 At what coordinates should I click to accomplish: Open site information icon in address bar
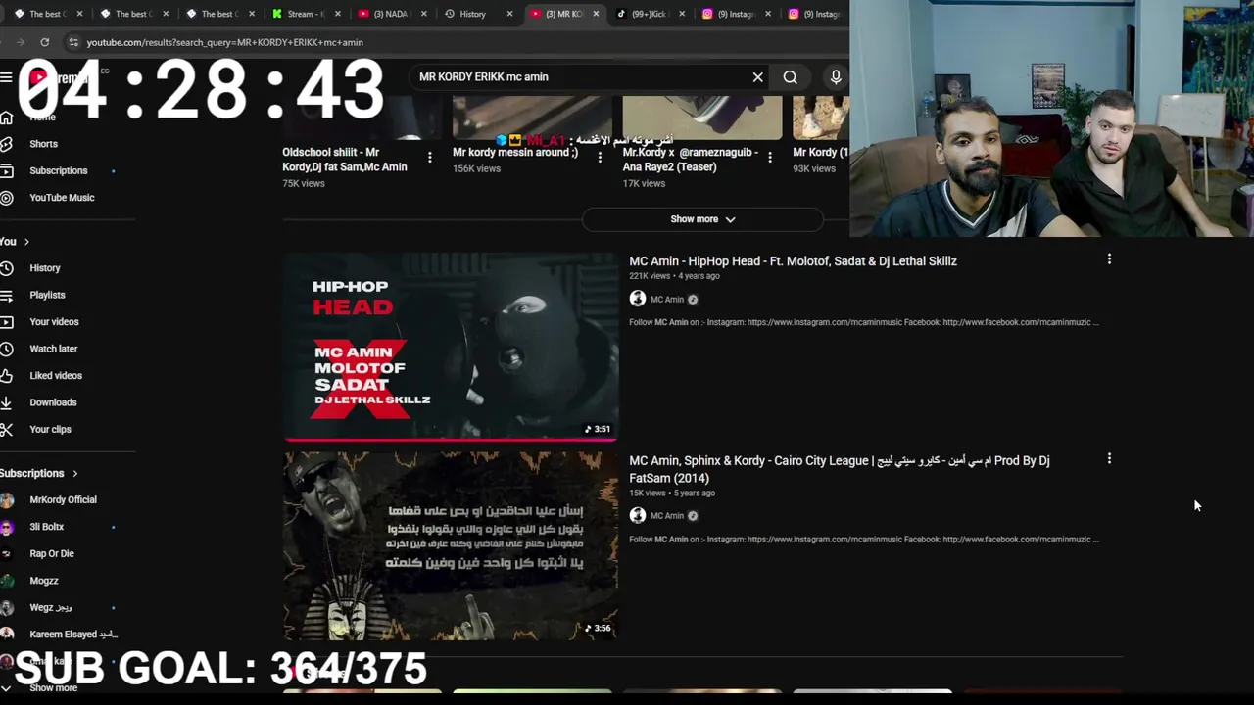coord(72,42)
